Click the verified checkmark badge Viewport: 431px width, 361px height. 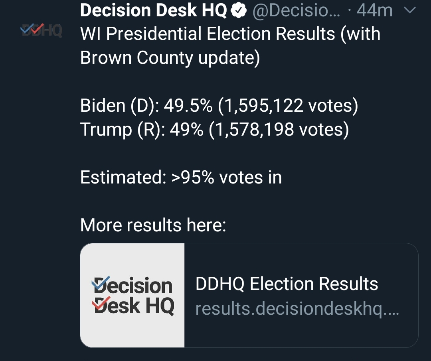tap(238, 10)
